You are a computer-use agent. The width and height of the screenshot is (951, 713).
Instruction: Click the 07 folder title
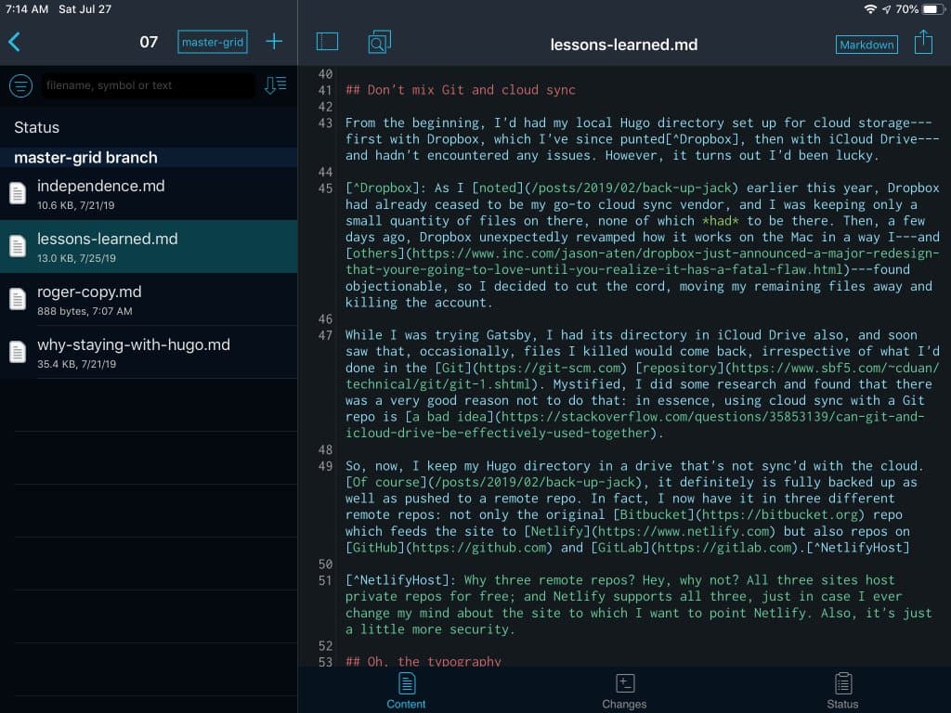tap(149, 42)
